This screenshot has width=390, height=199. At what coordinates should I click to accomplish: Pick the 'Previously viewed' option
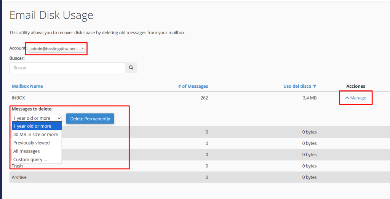click(31, 143)
